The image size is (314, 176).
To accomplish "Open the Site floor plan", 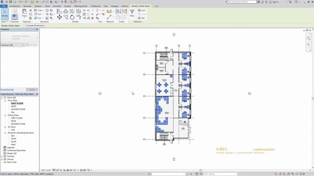I will 13,112.
